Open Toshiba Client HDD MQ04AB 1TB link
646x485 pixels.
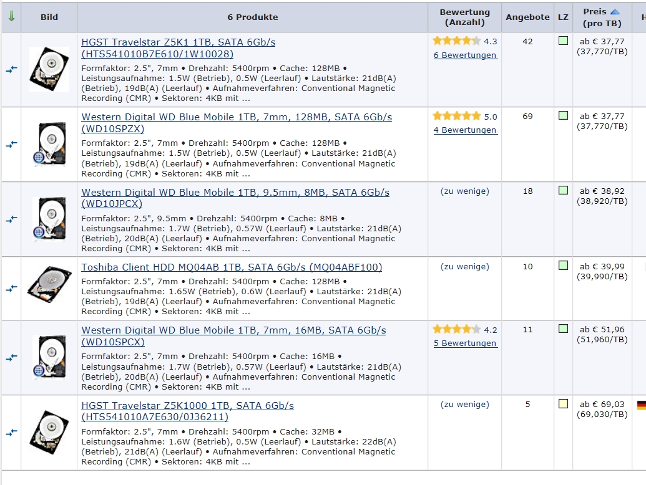232,267
